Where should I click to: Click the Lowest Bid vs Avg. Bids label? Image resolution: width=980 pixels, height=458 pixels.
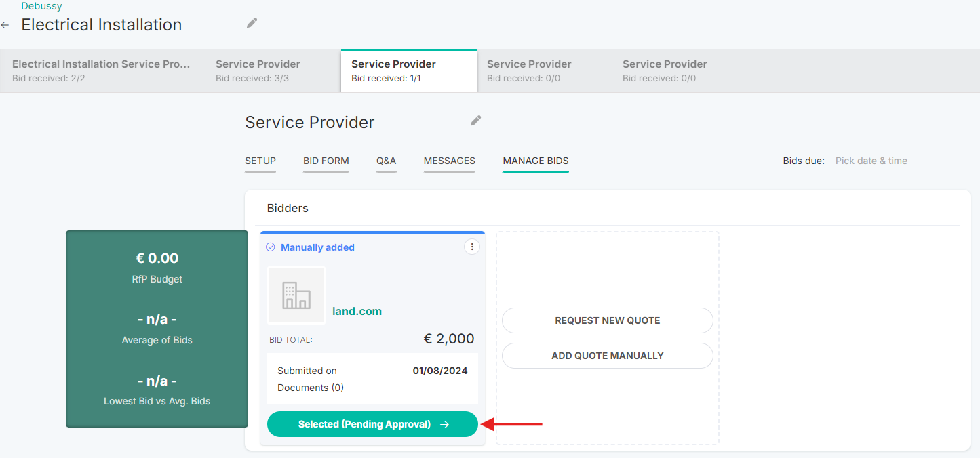(x=157, y=401)
